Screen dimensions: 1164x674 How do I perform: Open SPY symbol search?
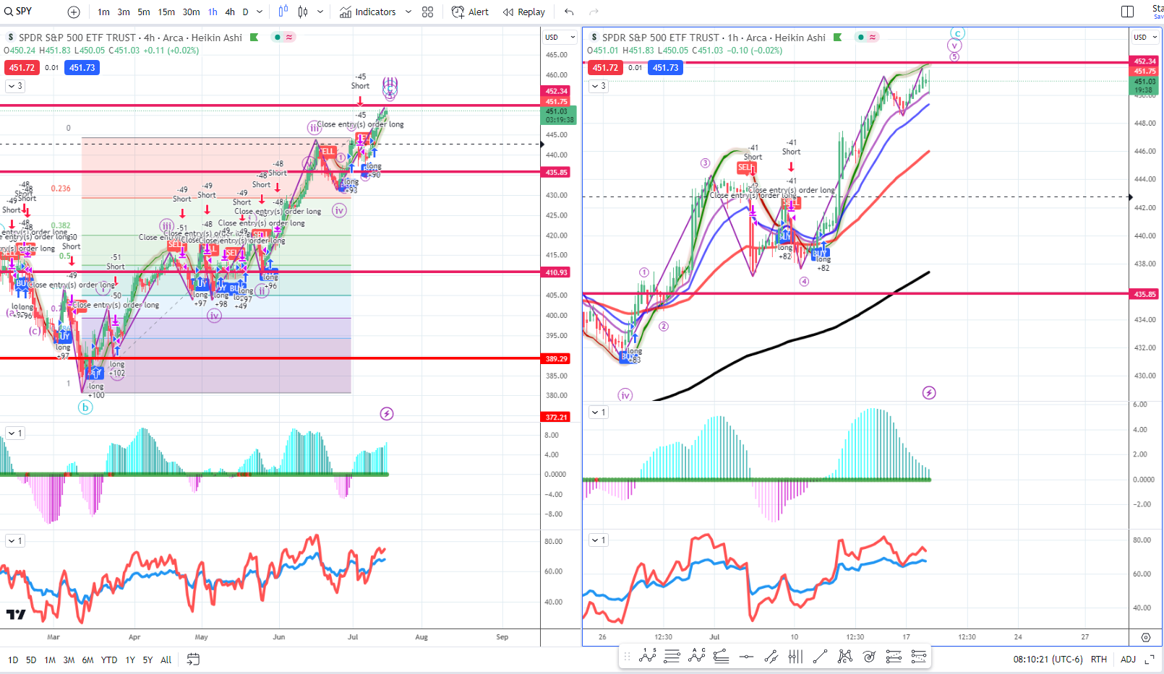[x=19, y=11]
